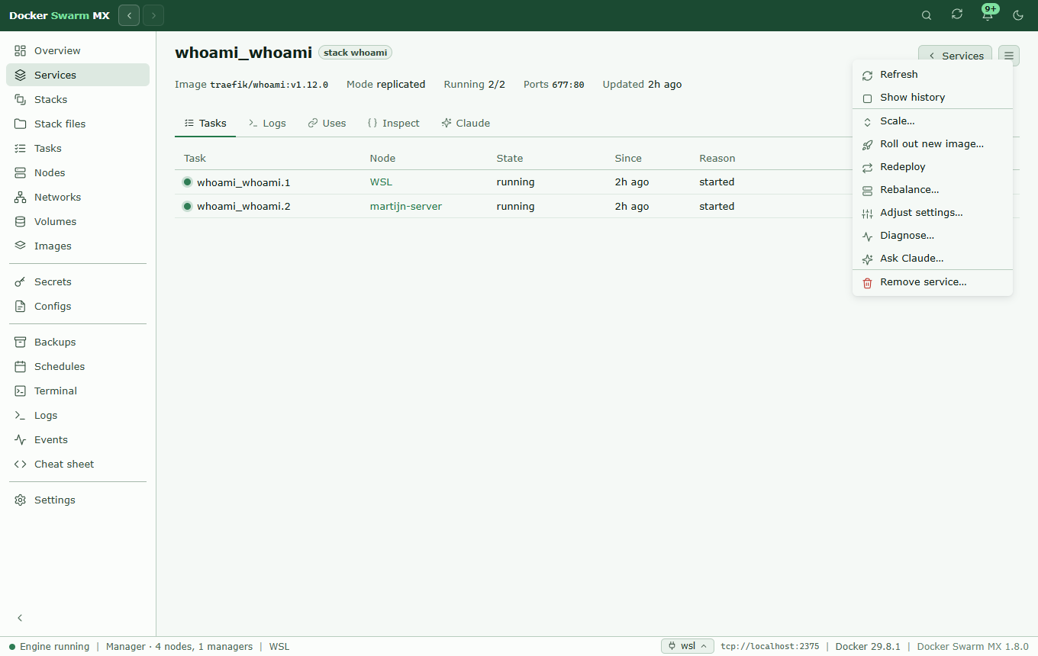
Task: Click the refresh icon in top header
Action: point(957,14)
